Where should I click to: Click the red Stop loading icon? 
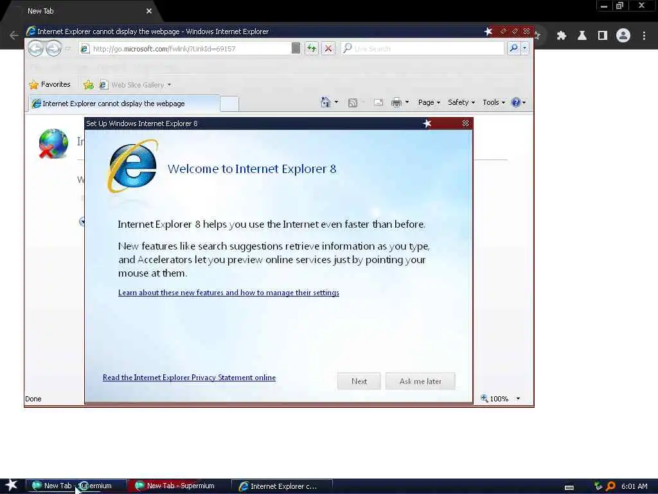[328, 48]
